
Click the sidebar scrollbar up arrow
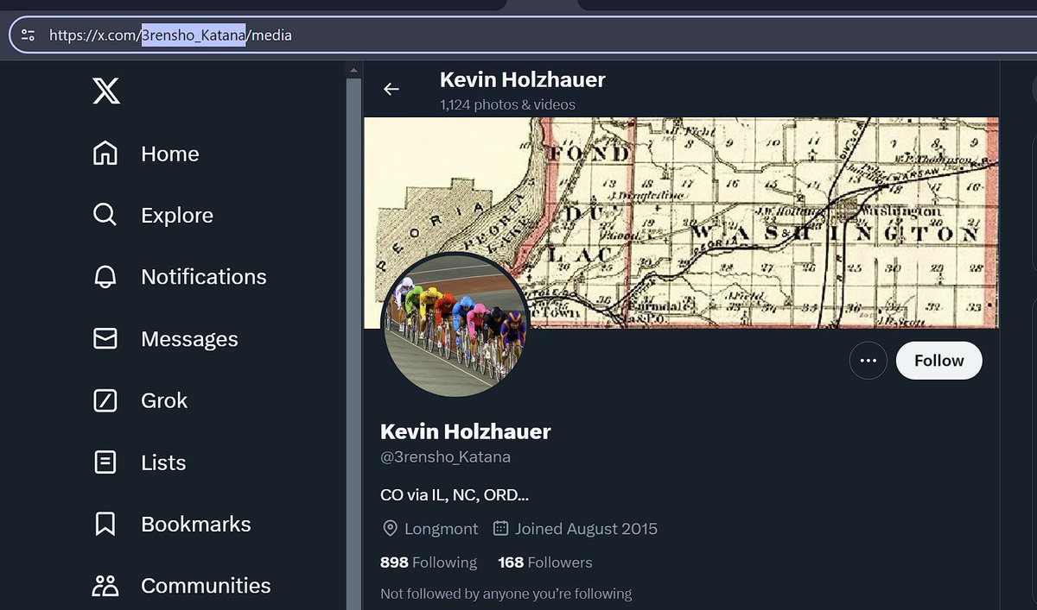click(x=353, y=70)
